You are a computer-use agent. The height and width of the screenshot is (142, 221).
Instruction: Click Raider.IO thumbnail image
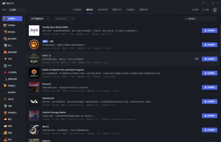tap(34, 73)
